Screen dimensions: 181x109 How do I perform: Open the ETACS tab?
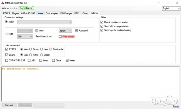7,14
